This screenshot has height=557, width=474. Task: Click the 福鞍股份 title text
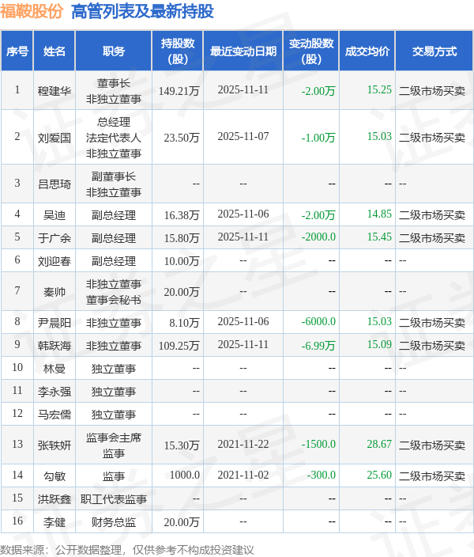click(x=32, y=11)
